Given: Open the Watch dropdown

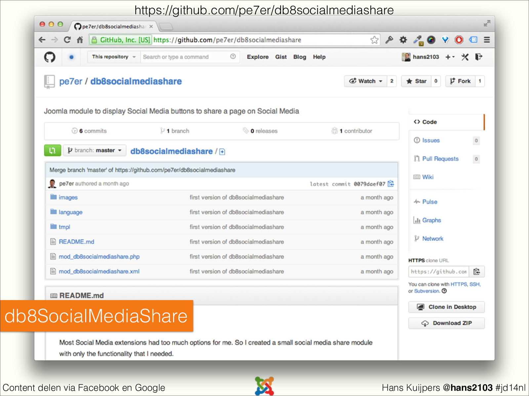Looking at the screenshot, I should [366, 81].
